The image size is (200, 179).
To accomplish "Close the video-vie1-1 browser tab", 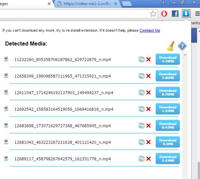I will tap(116, 4).
